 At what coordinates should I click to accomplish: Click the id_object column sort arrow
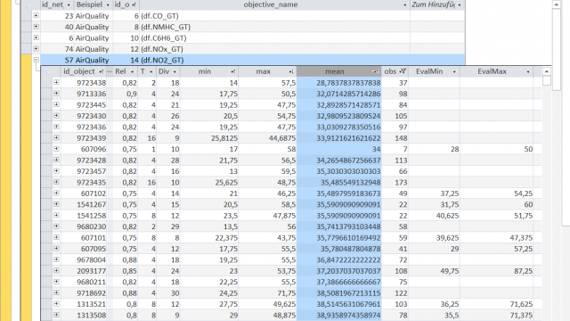[x=102, y=71]
